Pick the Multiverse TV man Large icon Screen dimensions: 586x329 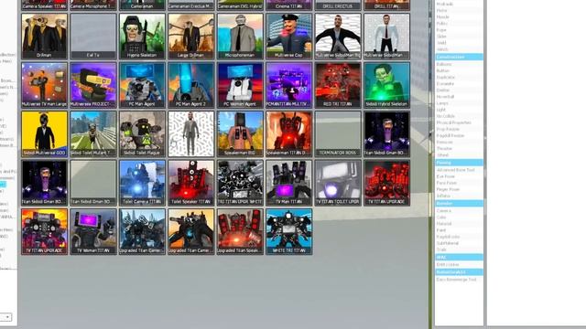pos(45,85)
